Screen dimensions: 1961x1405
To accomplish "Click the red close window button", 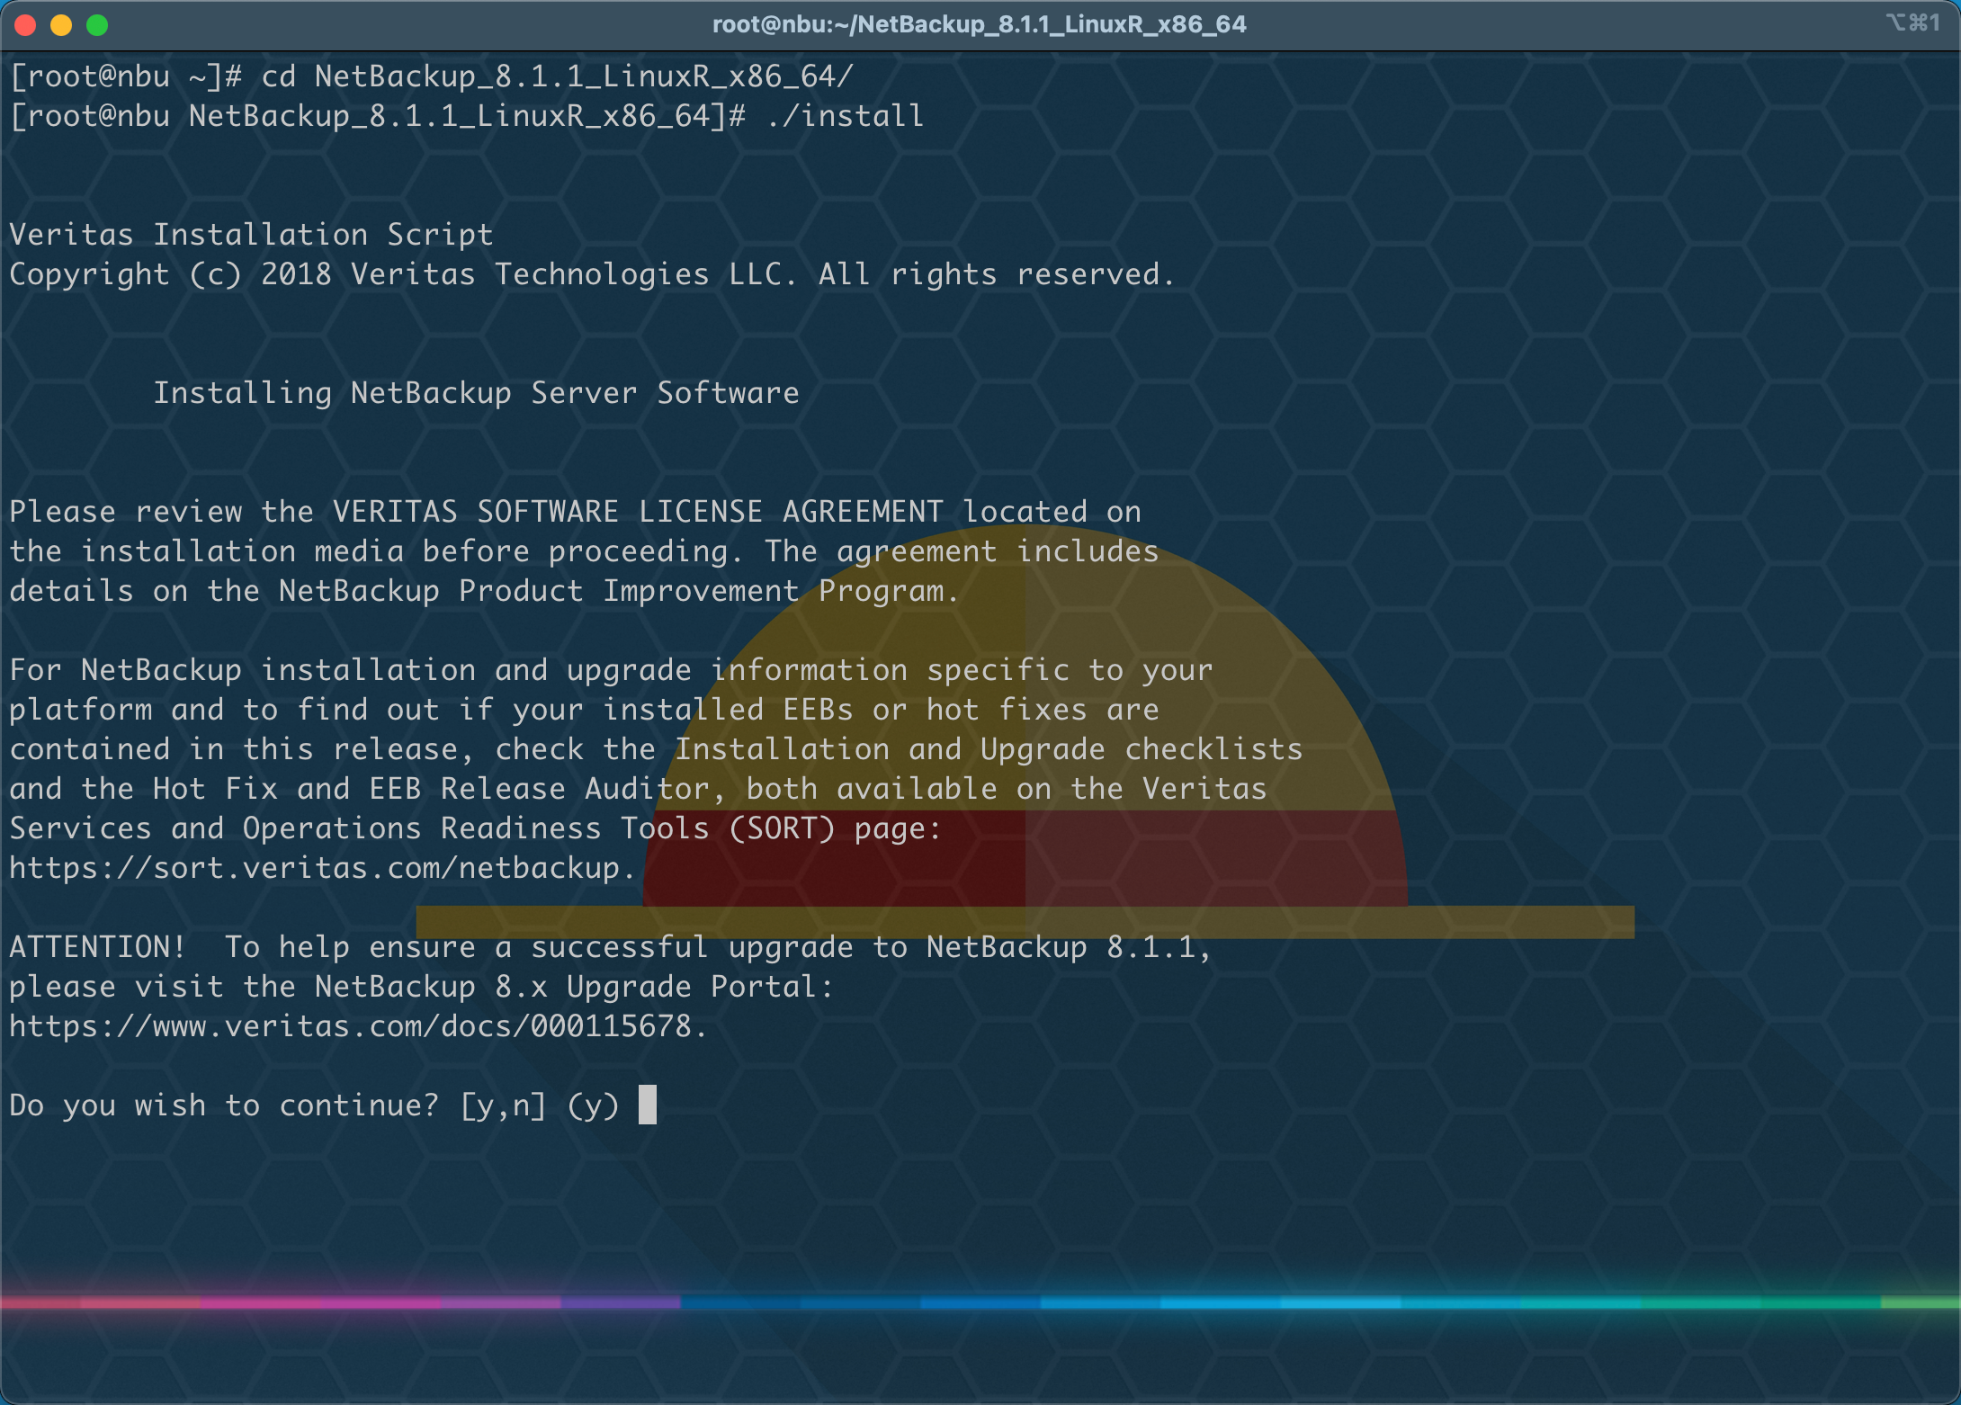I will click(25, 25).
